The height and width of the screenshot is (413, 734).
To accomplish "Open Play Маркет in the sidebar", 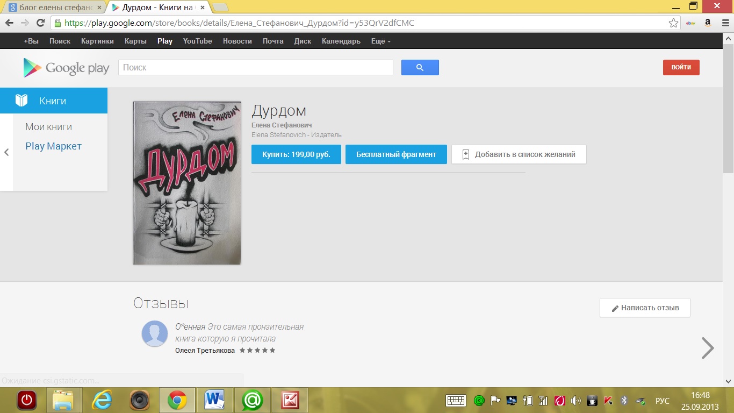I will coord(53,146).
